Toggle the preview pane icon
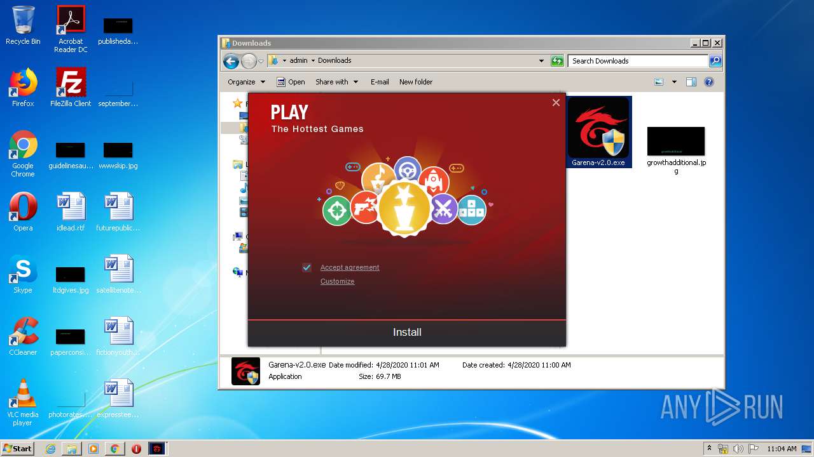Screen dimensions: 814x457 (x=691, y=82)
